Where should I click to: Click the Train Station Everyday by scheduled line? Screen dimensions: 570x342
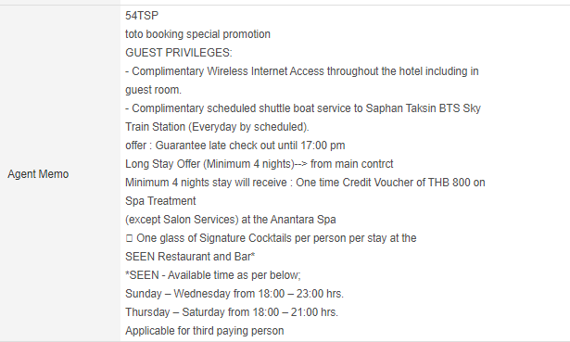[x=217, y=127]
